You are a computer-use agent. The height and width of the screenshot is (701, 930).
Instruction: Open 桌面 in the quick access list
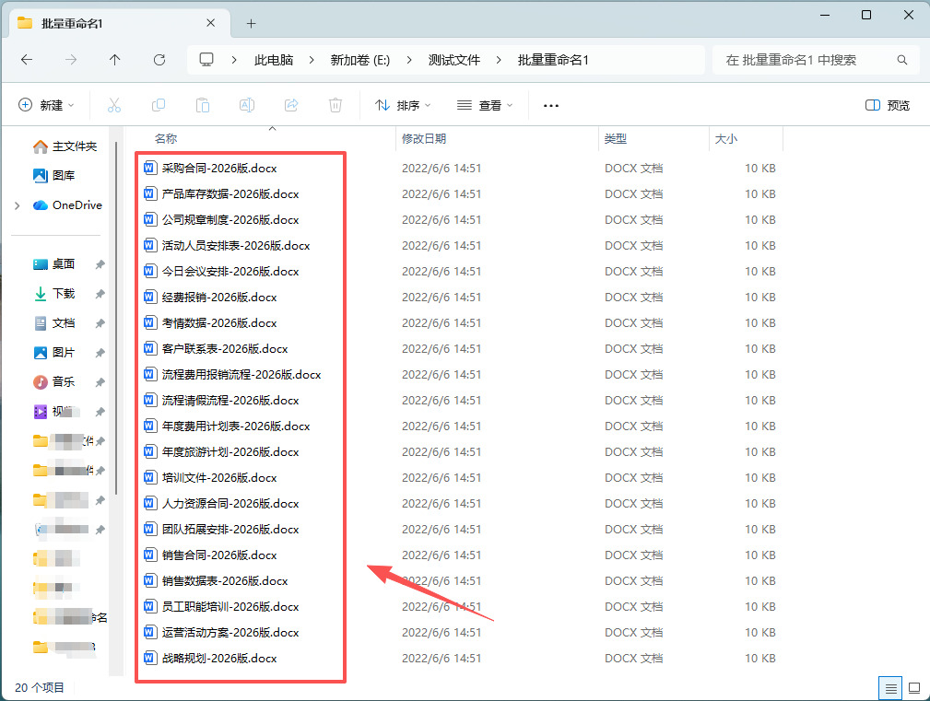pyautogui.click(x=54, y=264)
